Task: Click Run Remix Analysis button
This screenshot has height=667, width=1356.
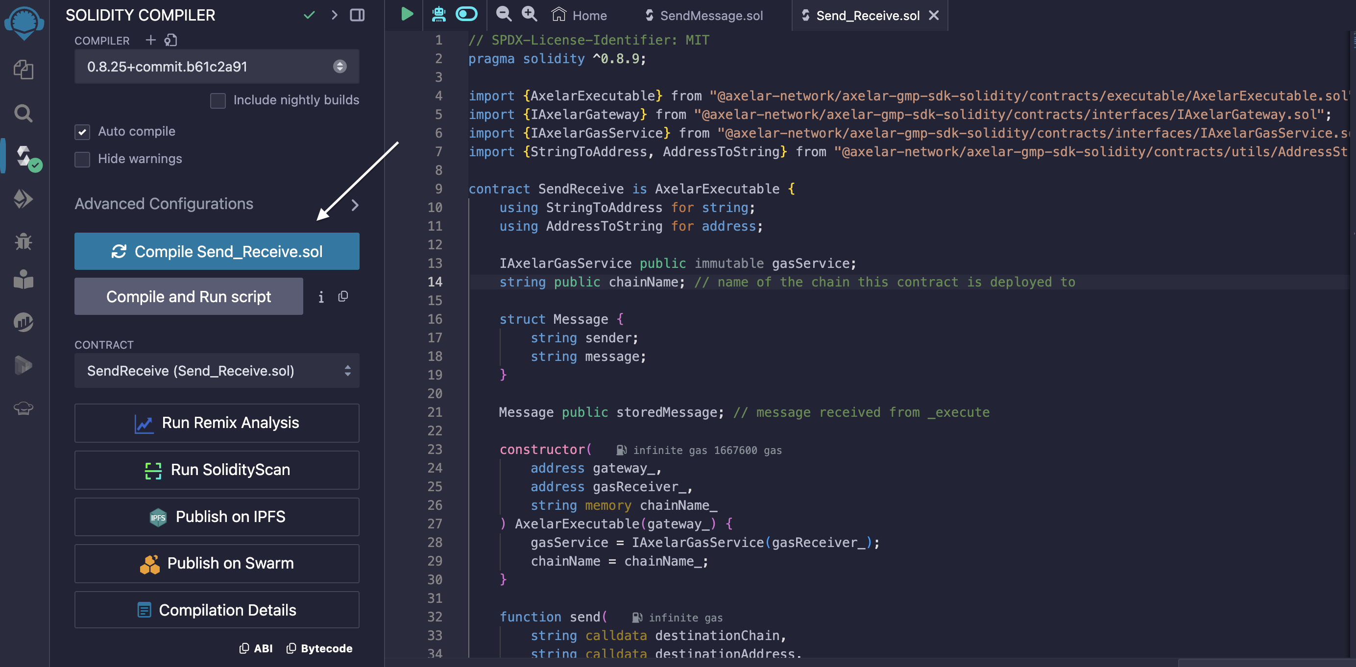Action: coord(217,423)
